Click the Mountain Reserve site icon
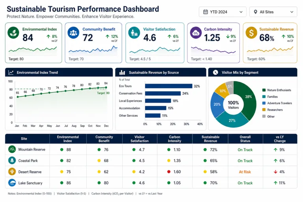 click(x=12, y=149)
